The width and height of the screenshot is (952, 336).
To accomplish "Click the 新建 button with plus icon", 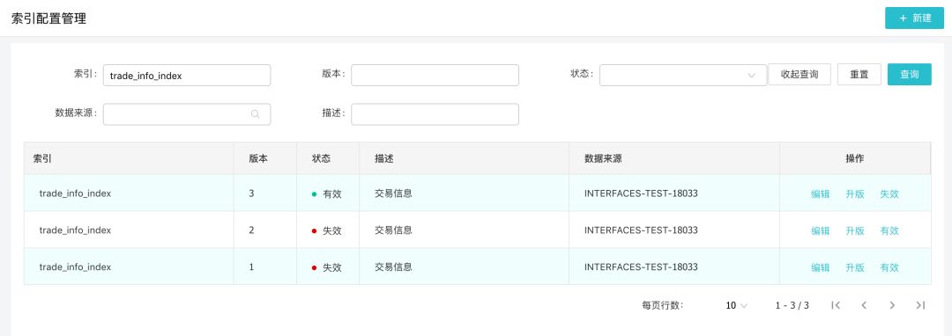I will (x=914, y=18).
